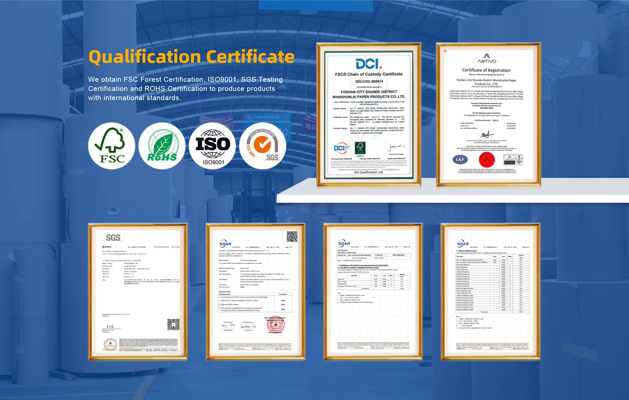The image size is (629, 400).
Task: Click 'Foshan City Shunde District Wanshunlai Paper' on Amtivo certificate
Action: [x=486, y=79]
